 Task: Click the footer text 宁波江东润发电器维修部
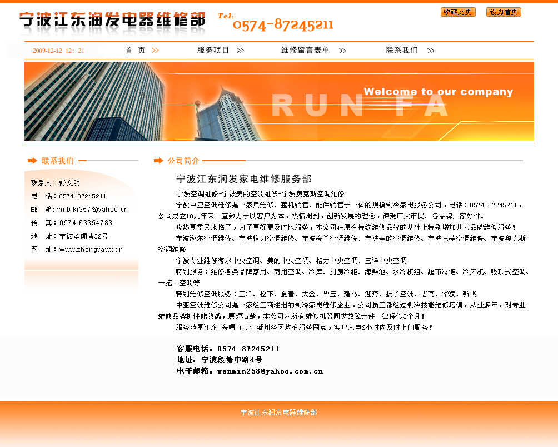tap(278, 413)
